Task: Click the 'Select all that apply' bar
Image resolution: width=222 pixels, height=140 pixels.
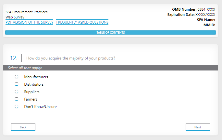Action: pyautogui.click(x=110, y=68)
